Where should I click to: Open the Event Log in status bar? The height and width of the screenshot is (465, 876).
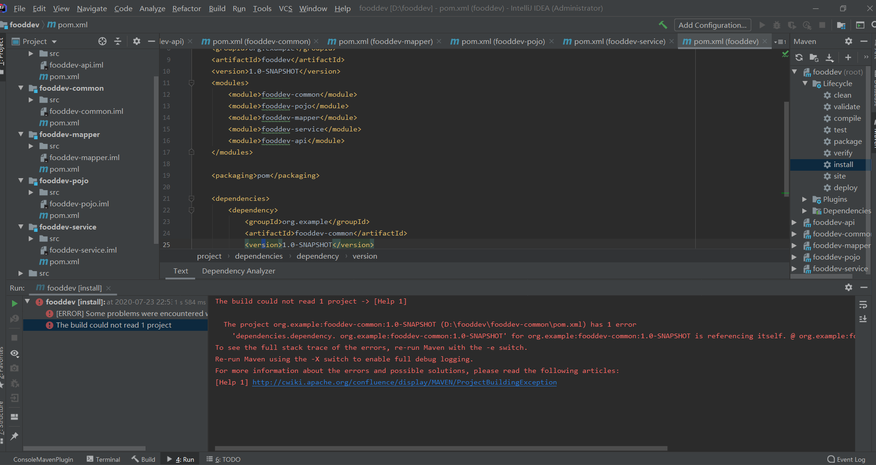pyautogui.click(x=846, y=459)
